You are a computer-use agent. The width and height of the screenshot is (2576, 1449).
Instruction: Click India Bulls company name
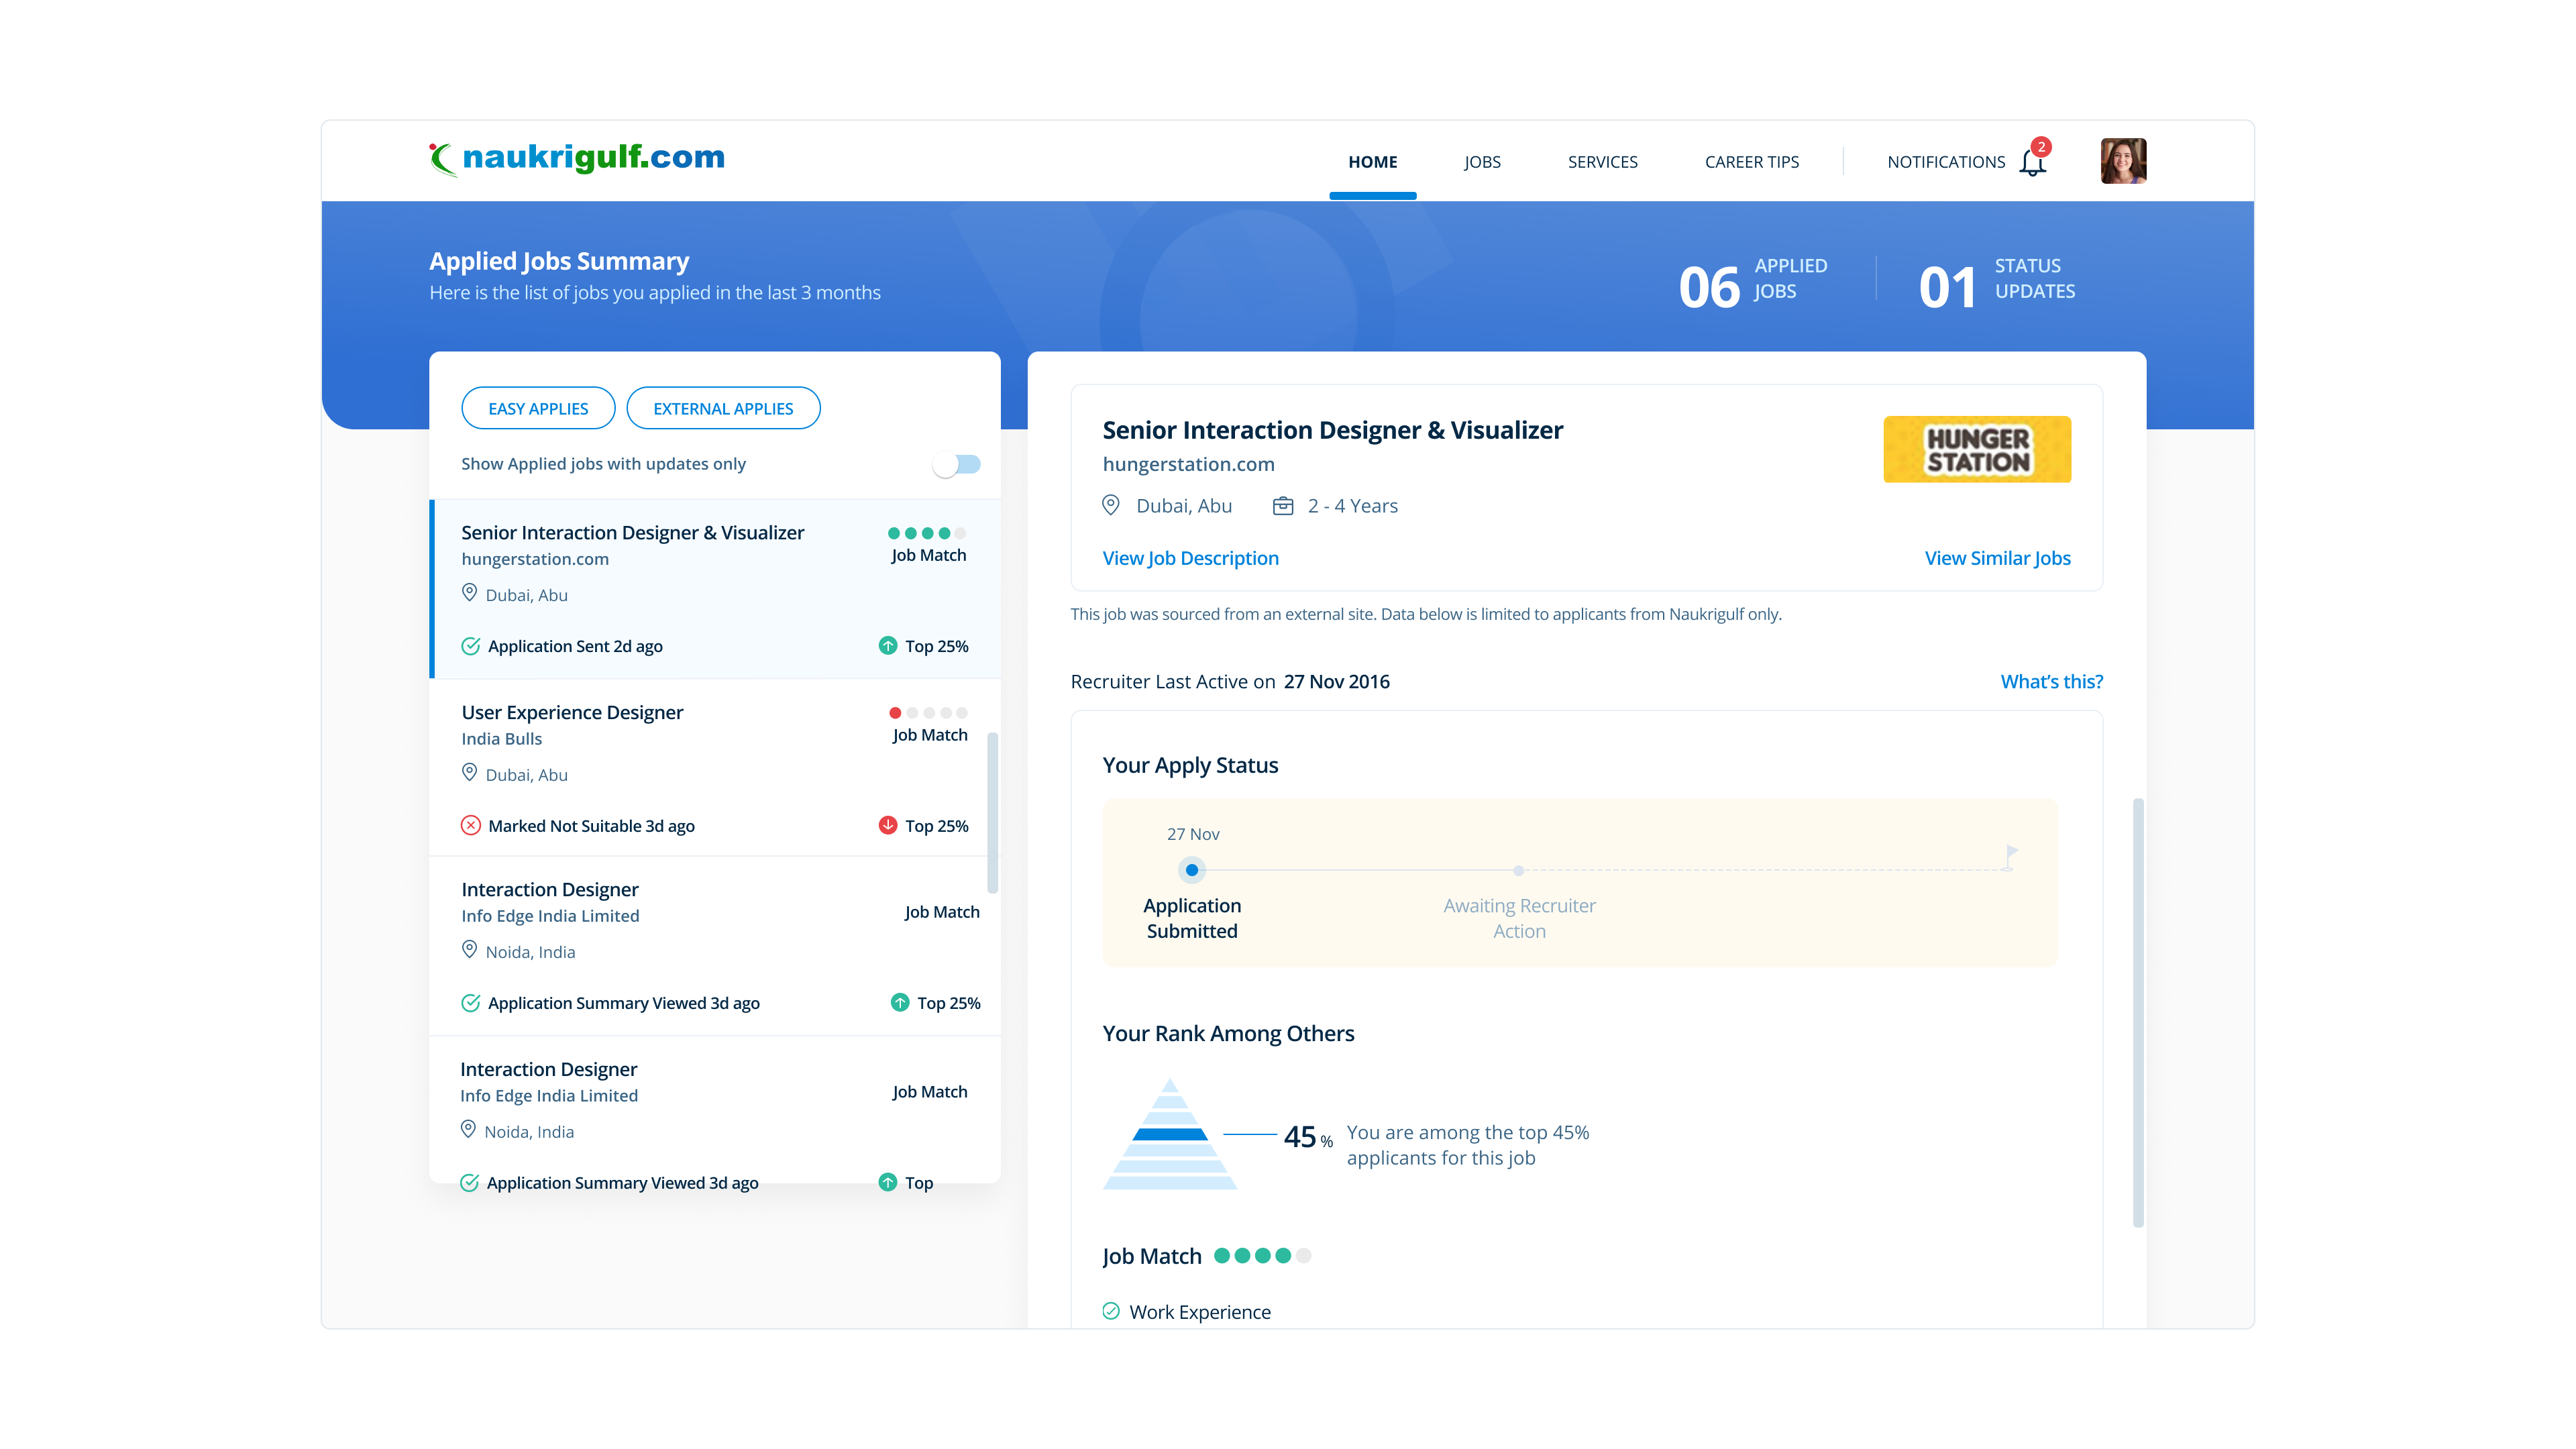(x=501, y=738)
